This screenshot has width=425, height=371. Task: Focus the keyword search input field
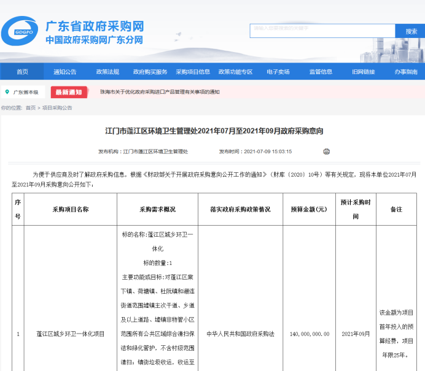click(x=322, y=31)
